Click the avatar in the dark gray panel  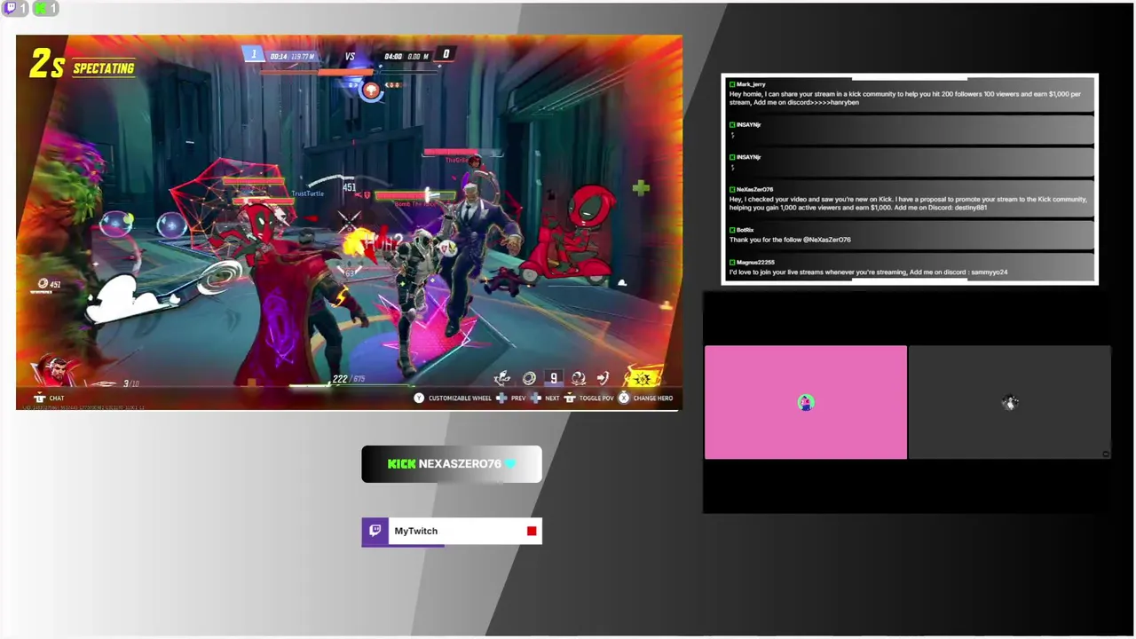pyautogui.click(x=1009, y=402)
